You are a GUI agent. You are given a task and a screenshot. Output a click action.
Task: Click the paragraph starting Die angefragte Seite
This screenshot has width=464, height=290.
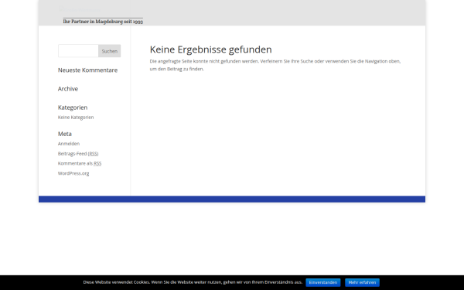point(275,65)
